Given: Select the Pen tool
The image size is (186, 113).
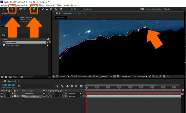Looking at the screenshot, I should pyautogui.click(x=34, y=9).
